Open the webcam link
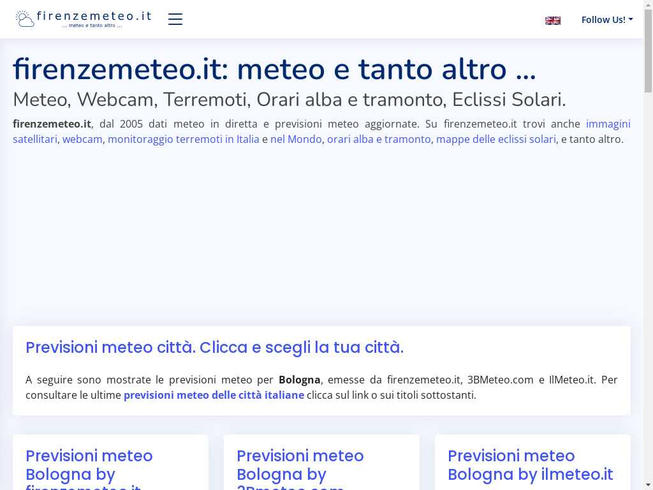 (82, 139)
